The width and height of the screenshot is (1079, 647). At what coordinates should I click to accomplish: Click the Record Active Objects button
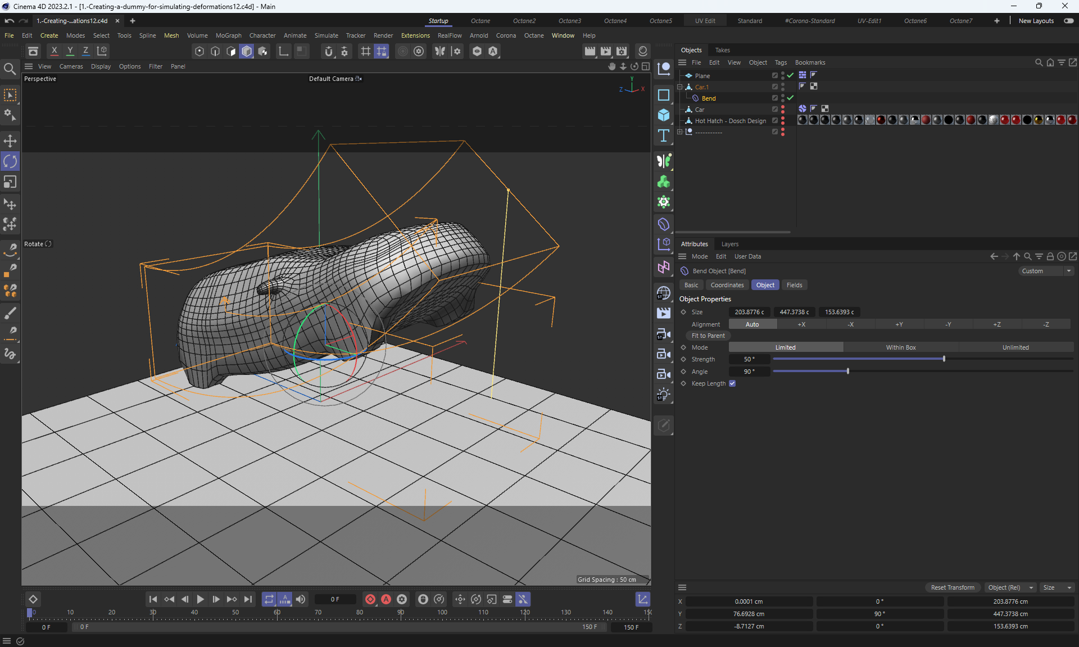370,599
